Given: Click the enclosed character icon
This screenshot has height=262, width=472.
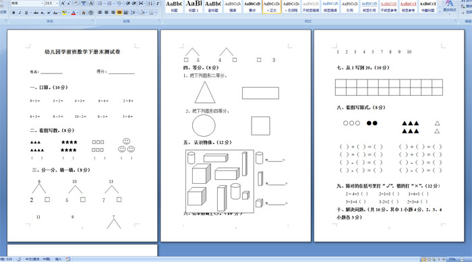Looking at the screenshot, I should tap(91, 13).
